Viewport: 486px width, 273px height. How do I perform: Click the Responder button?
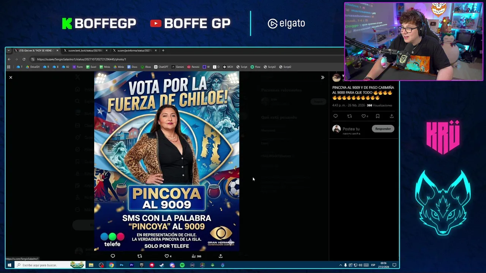click(383, 129)
